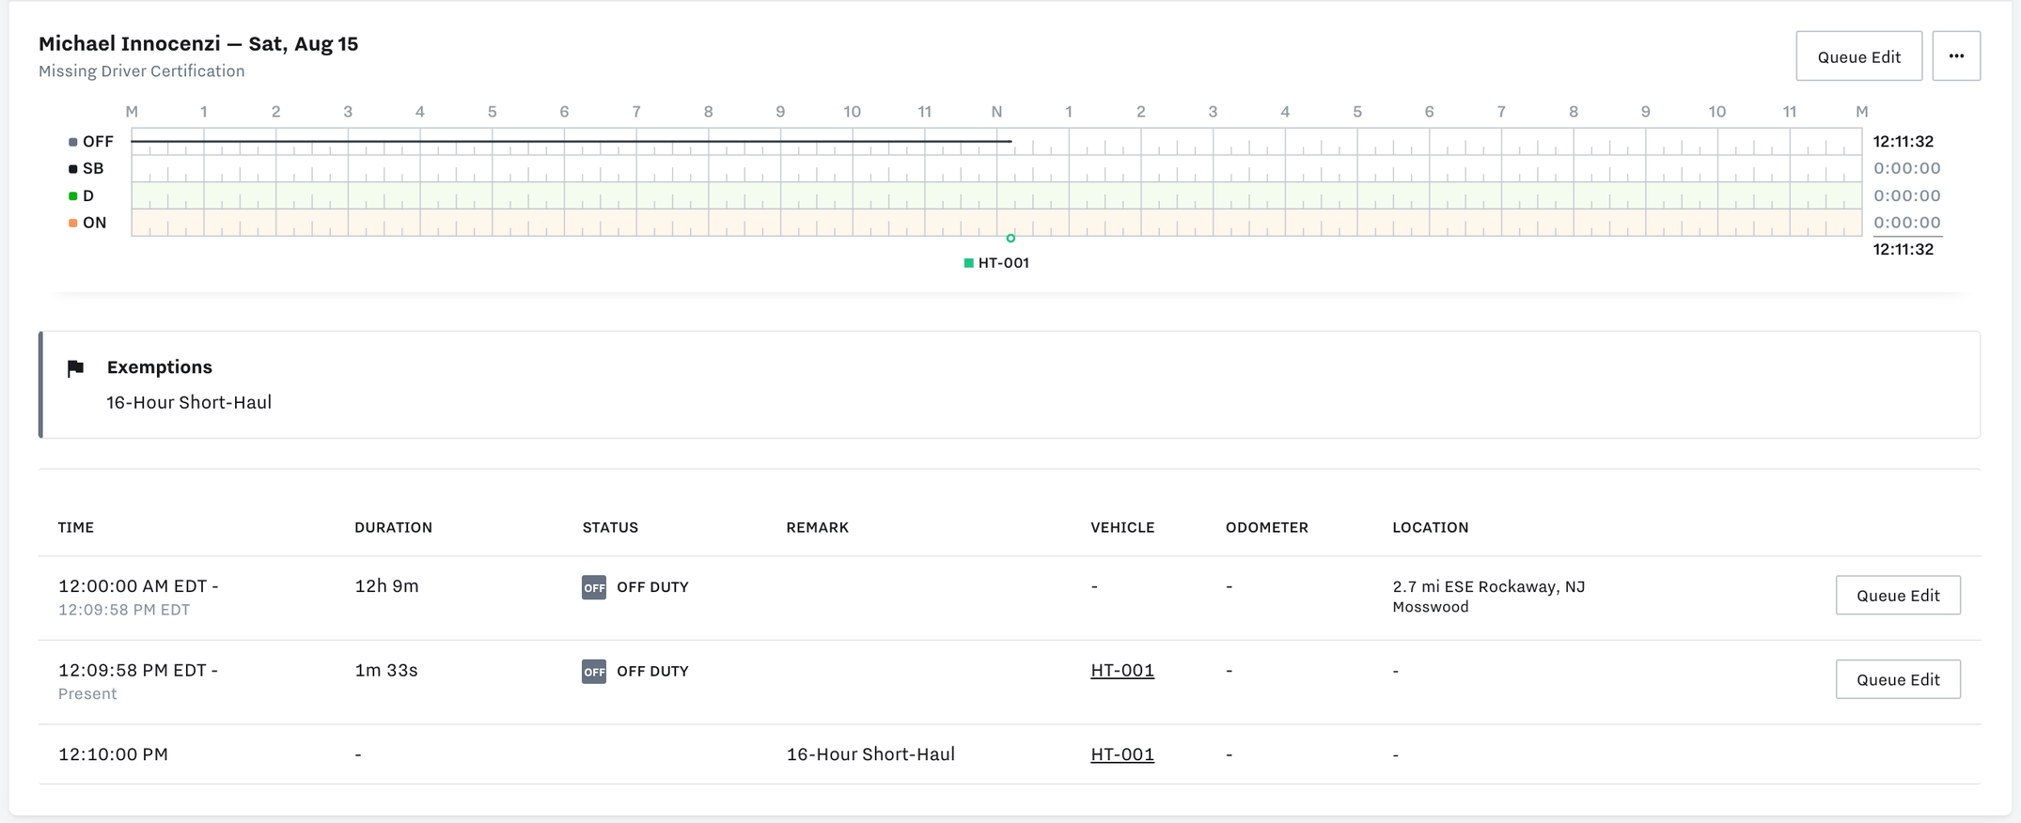Click the TIME column header

[x=76, y=528]
